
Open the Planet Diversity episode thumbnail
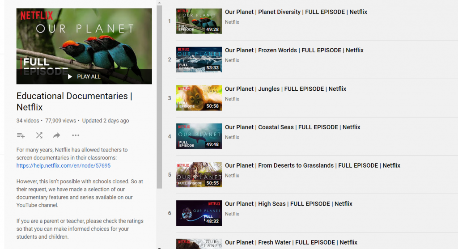tap(199, 21)
